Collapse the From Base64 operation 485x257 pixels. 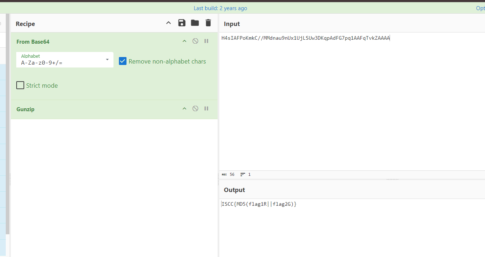[x=184, y=41]
